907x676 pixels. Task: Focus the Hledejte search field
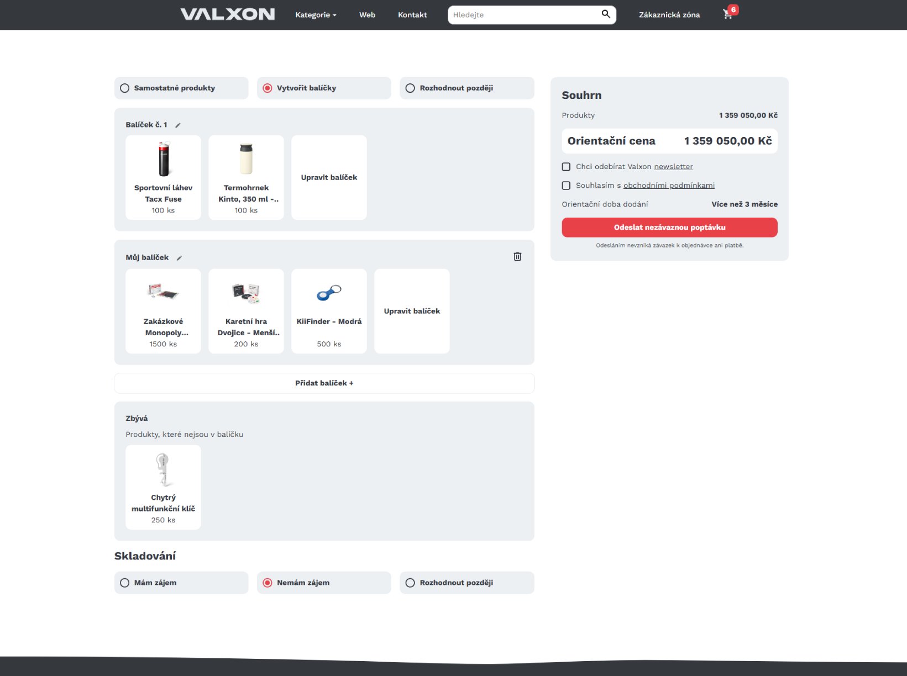(522, 15)
